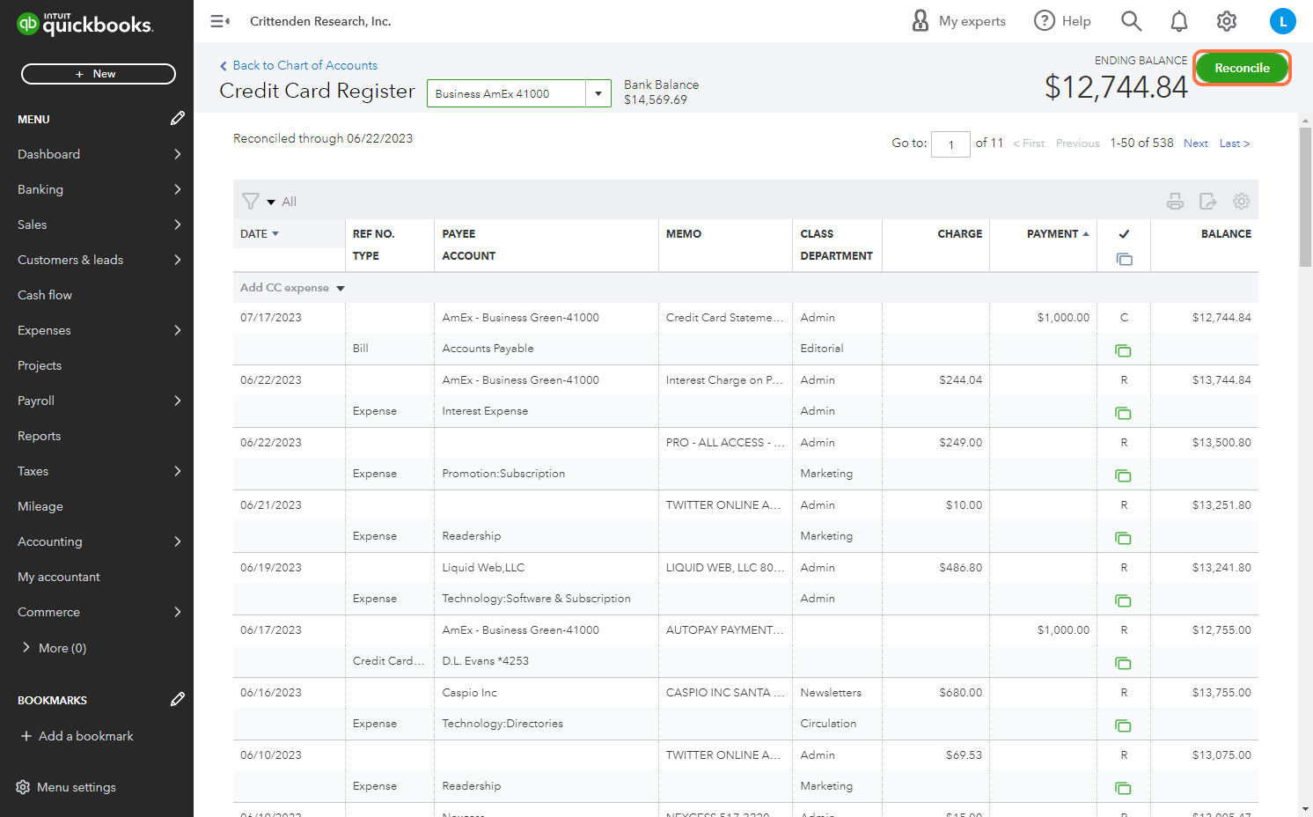1313x817 pixels.
Task: Expand the Customers & leads submenu
Action: (x=178, y=260)
